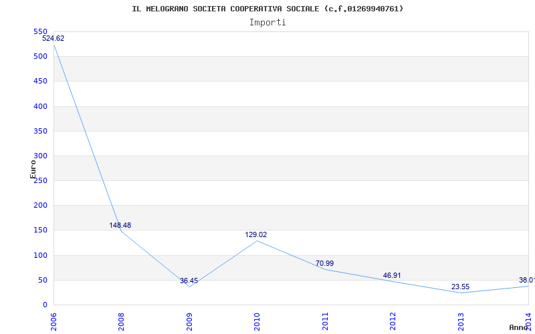The image size is (535, 334).
Task: Click the 100 y-axis tick label
Action: (x=40, y=256)
